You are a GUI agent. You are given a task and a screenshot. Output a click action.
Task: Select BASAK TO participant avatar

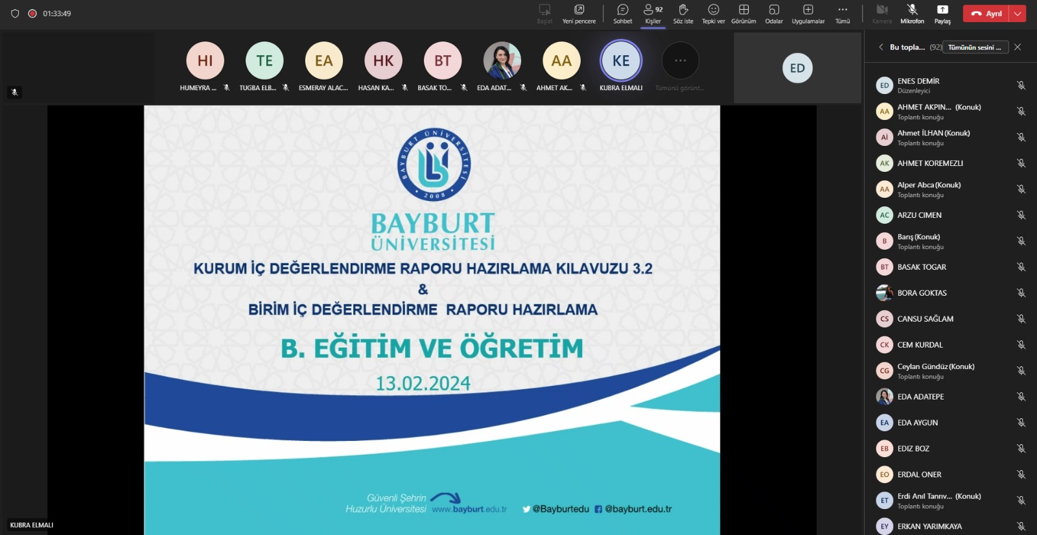(443, 61)
